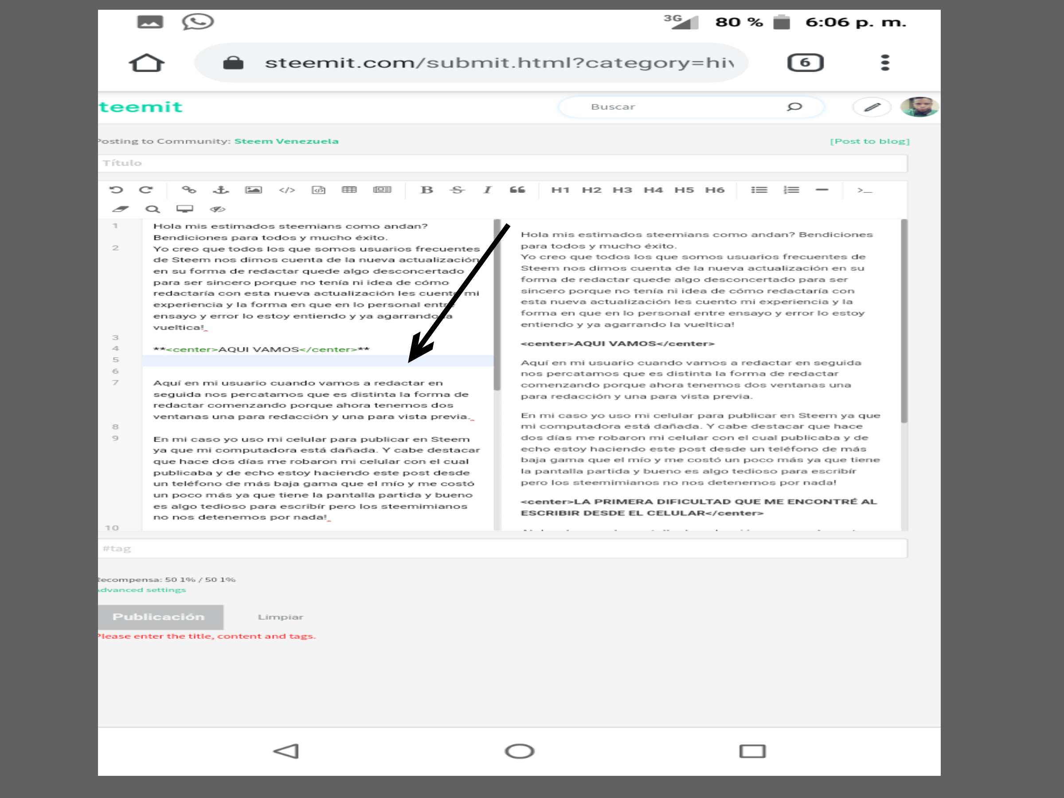This screenshot has width=1064, height=798.
Task: Apply the H4 heading style
Action: 653,190
